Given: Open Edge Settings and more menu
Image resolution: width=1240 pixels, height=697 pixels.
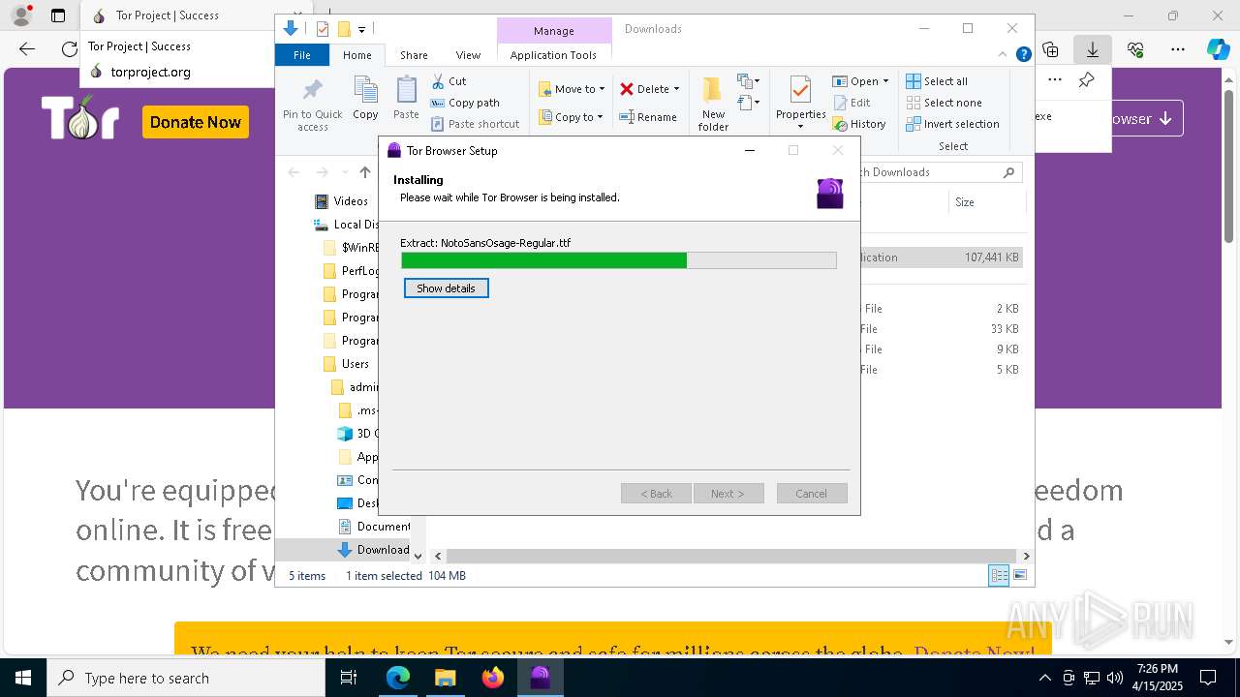Looking at the screenshot, I should pyautogui.click(x=1178, y=49).
